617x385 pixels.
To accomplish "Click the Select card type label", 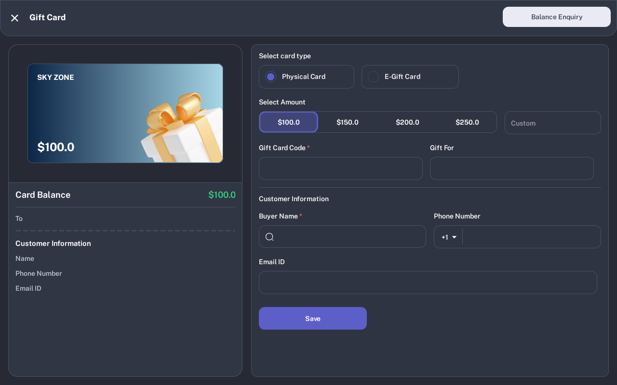I will pyautogui.click(x=285, y=56).
